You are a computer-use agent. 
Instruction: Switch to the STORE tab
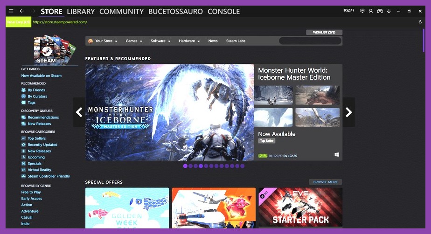51,12
